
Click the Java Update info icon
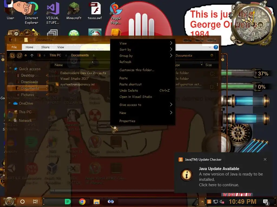187,175
